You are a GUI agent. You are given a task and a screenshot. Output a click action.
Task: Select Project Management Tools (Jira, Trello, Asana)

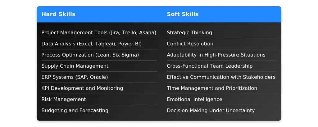coord(99,33)
